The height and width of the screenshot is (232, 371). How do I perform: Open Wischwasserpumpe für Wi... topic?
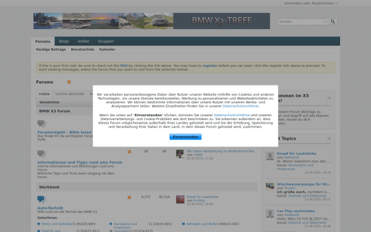pos(304,184)
